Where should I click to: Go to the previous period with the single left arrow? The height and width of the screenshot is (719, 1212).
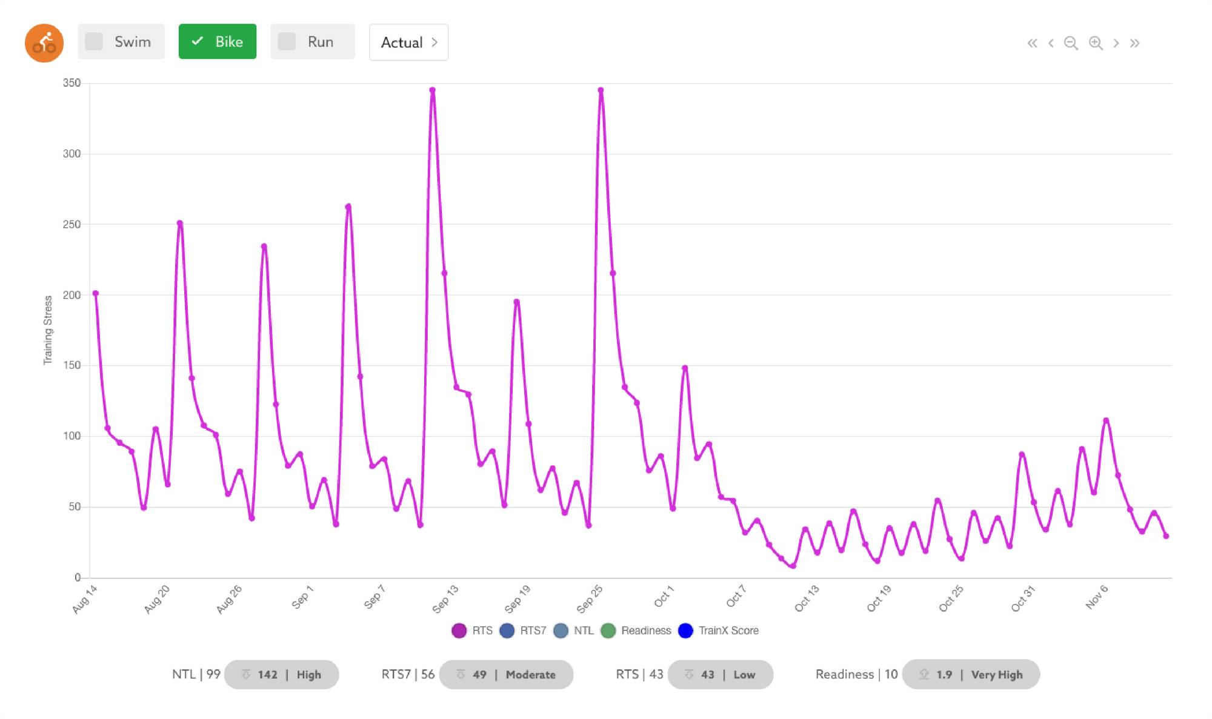[1051, 43]
